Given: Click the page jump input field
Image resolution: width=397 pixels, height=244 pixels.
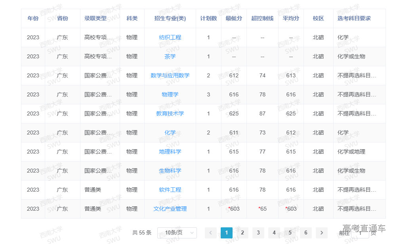Looking at the screenshot, I should (x=361, y=233).
